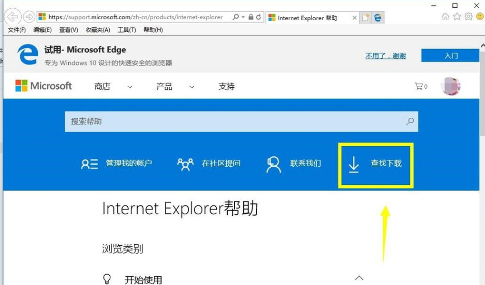Click the shopping cart icon
Screen dimensions: 485x285
click(x=419, y=86)
